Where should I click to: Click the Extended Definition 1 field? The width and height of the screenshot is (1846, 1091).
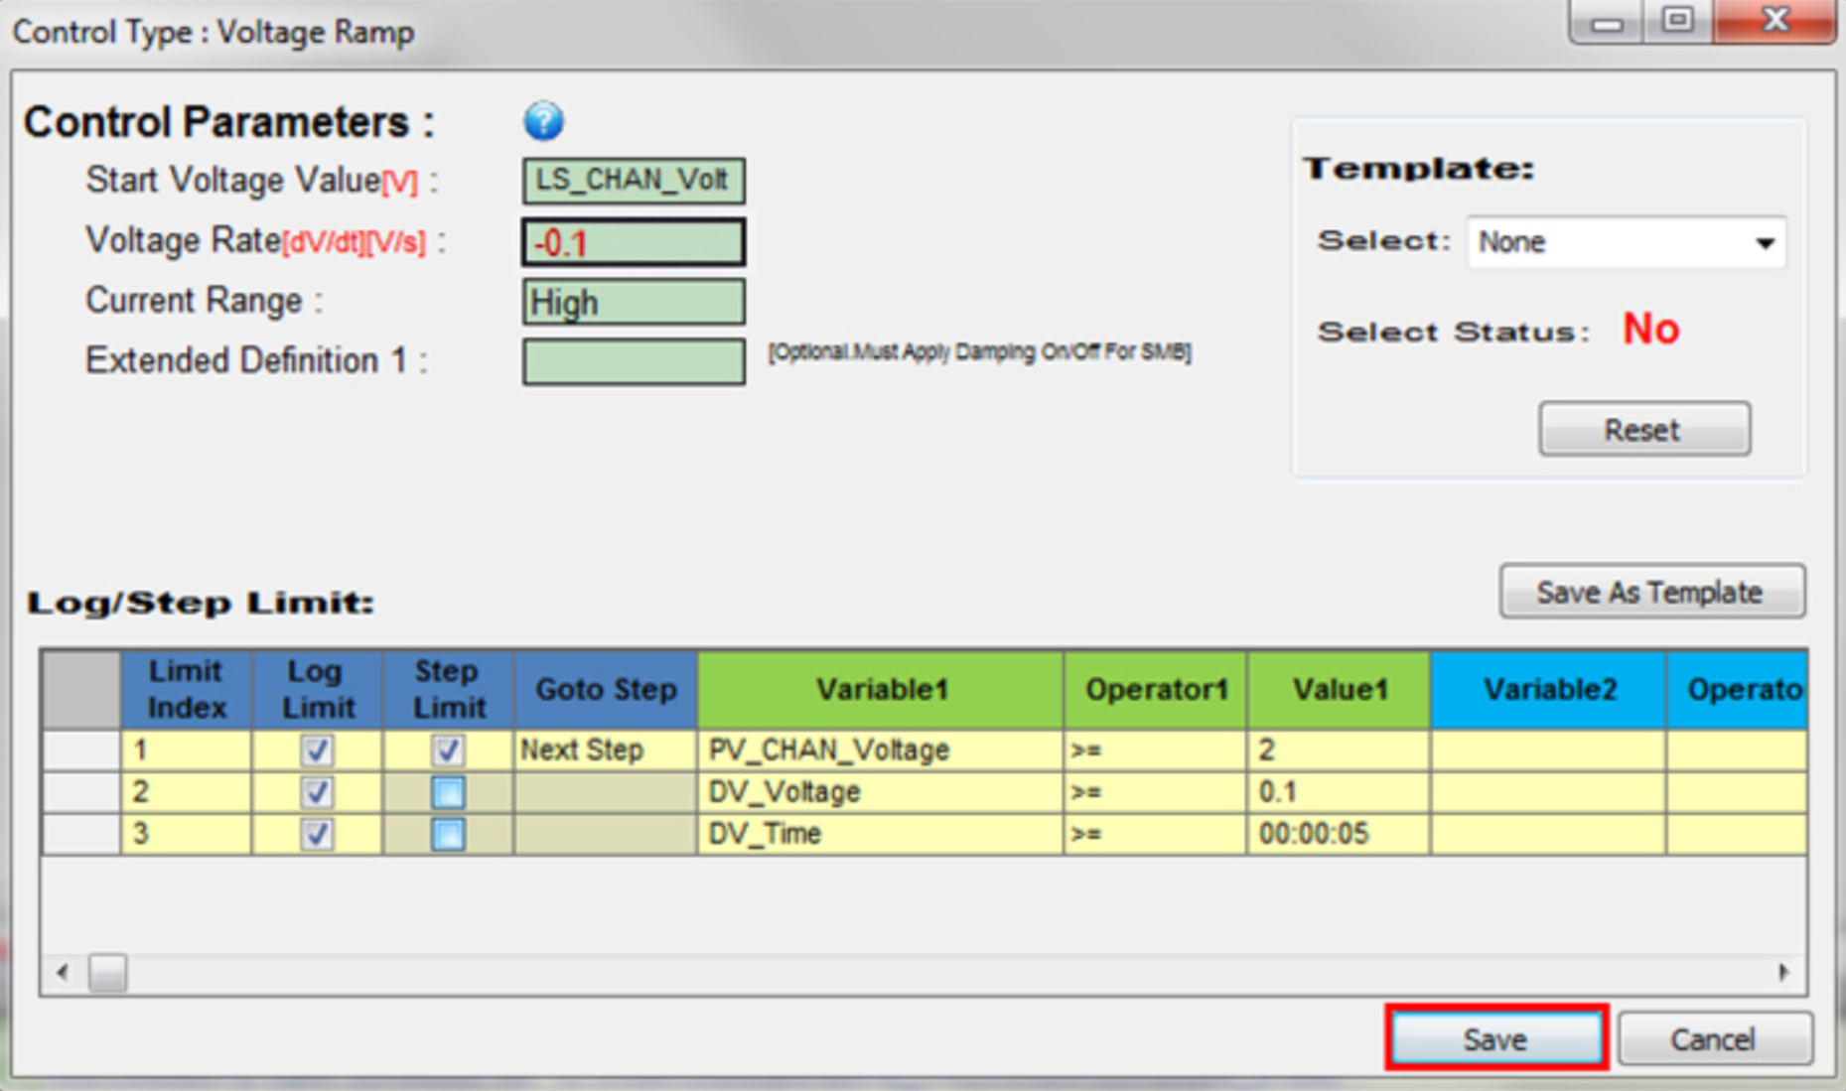coord(633,362)
